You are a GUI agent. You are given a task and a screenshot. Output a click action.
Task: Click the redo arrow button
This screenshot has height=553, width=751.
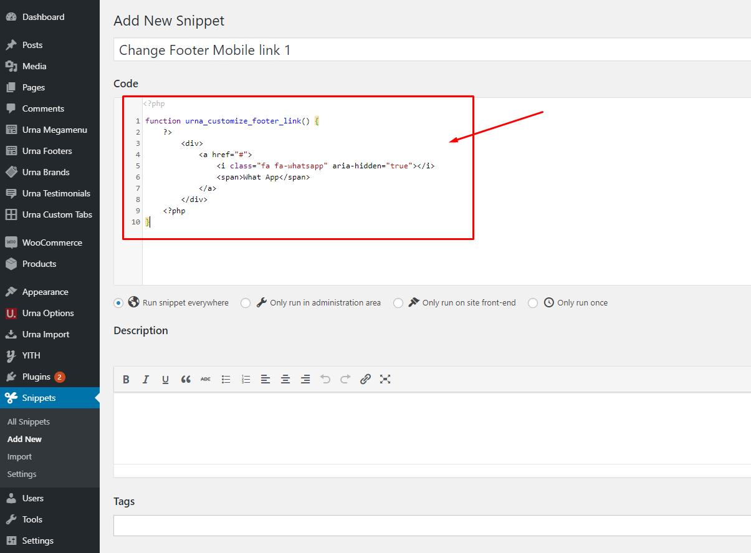pos(345,379)
